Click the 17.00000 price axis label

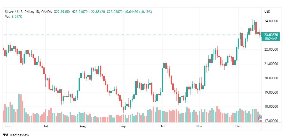point(271,121)
